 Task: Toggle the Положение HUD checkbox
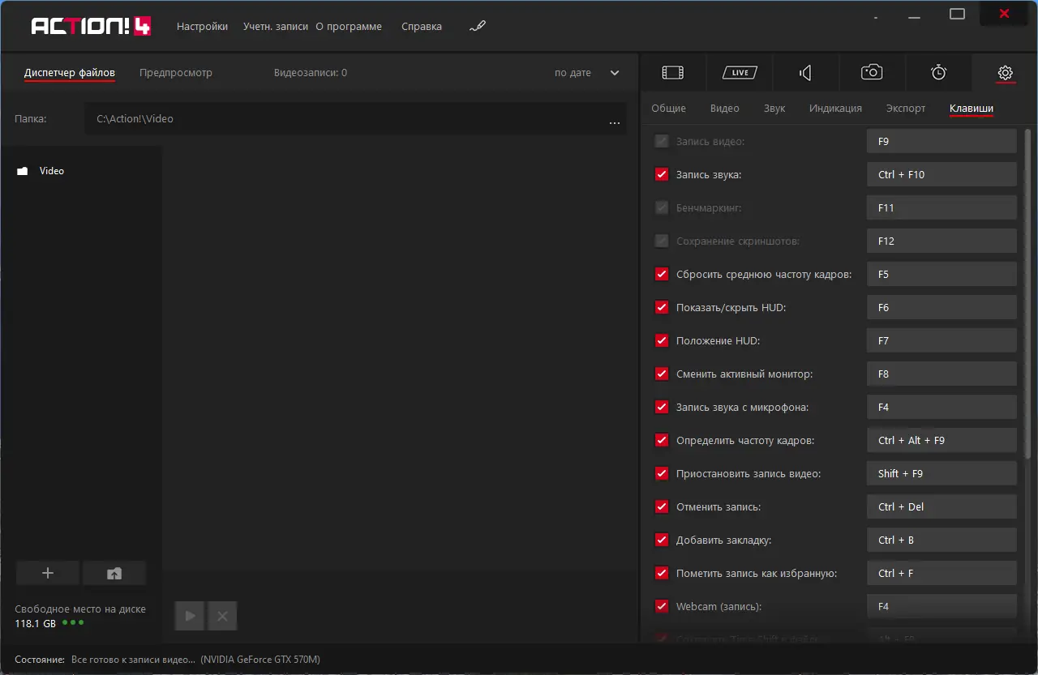click(662, 340)
